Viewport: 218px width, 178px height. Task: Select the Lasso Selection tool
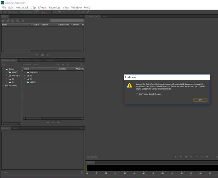point(78,12)
